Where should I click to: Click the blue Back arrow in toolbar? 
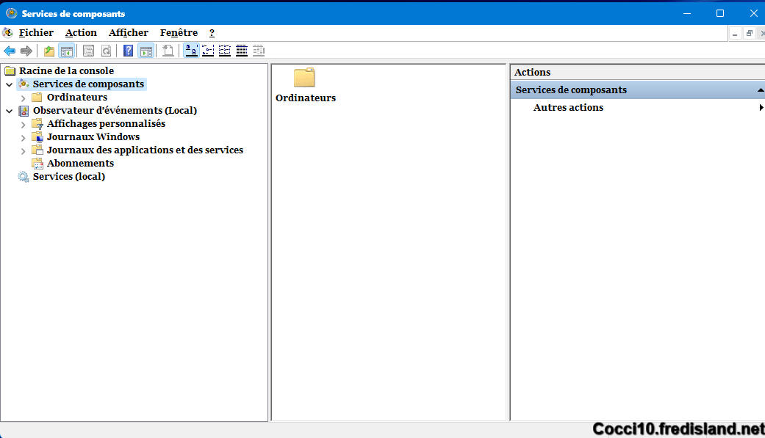point(10,51)
